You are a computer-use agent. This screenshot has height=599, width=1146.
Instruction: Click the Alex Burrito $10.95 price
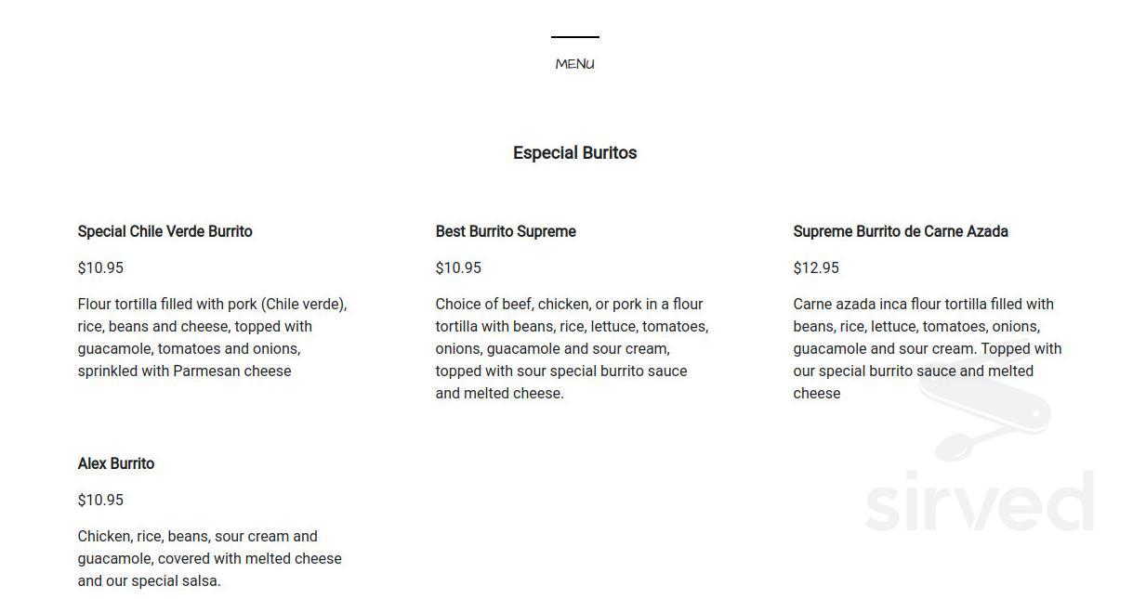100,500
